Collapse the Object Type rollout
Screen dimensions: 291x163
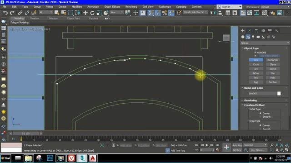coord(251,48)
